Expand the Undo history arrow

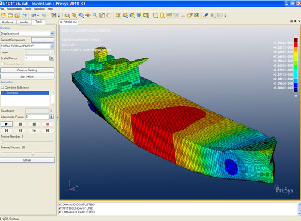point(38,16)
